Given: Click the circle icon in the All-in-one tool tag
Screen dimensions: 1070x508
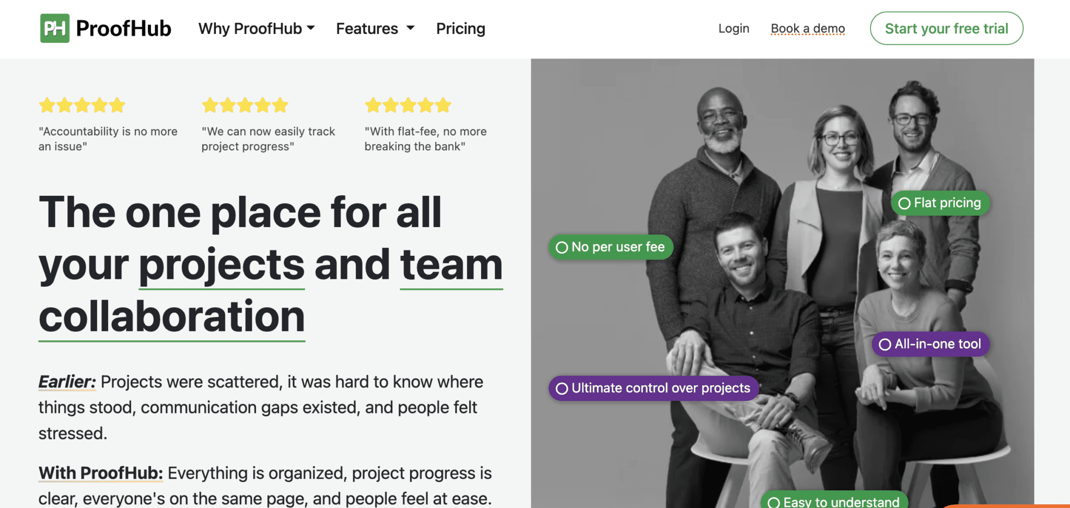Looking at the screenshot, I should (885, 345).
